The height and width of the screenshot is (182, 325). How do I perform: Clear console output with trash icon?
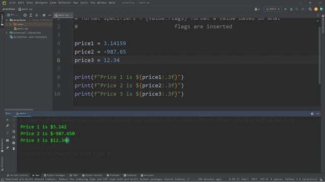click(x=14, y=149)
